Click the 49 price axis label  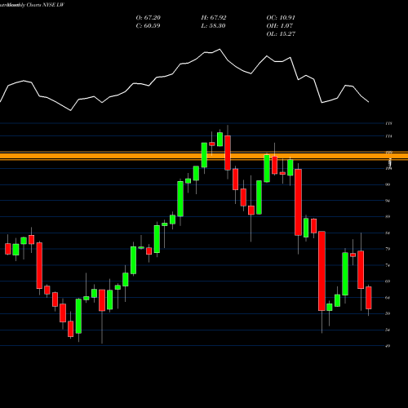(x=388, y=346)
